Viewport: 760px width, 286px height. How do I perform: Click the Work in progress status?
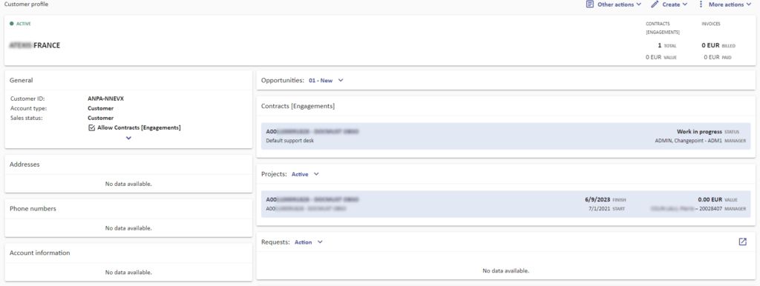[x=699, y=132]
